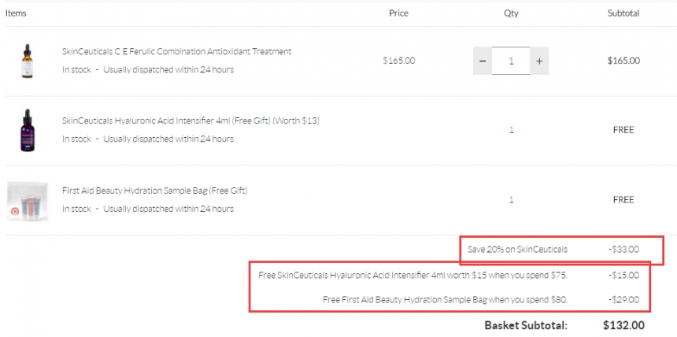677x337 pixels.
Task: Click the Price column header
Action: (398, 13)
